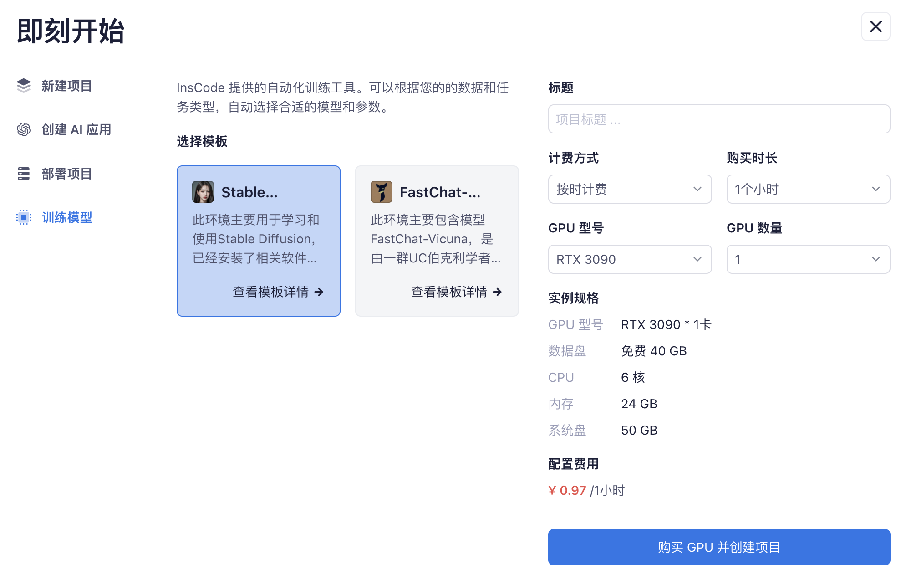Image resolution: width=906 pixels, height=575 pixels.
Task: Click the 50 GB system disk value
Action: (639, 430)
